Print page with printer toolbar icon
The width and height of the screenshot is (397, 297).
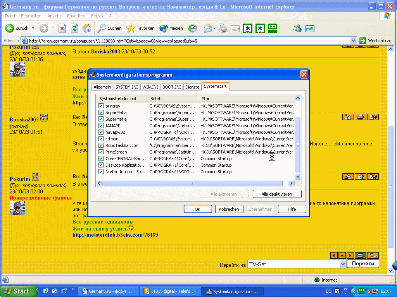(x=223, y=28)
